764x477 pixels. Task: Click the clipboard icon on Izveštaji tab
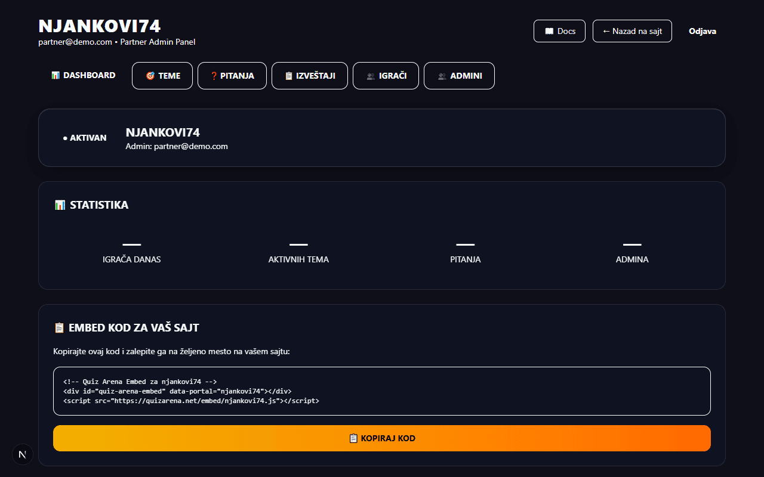click(x=288, y=76)
